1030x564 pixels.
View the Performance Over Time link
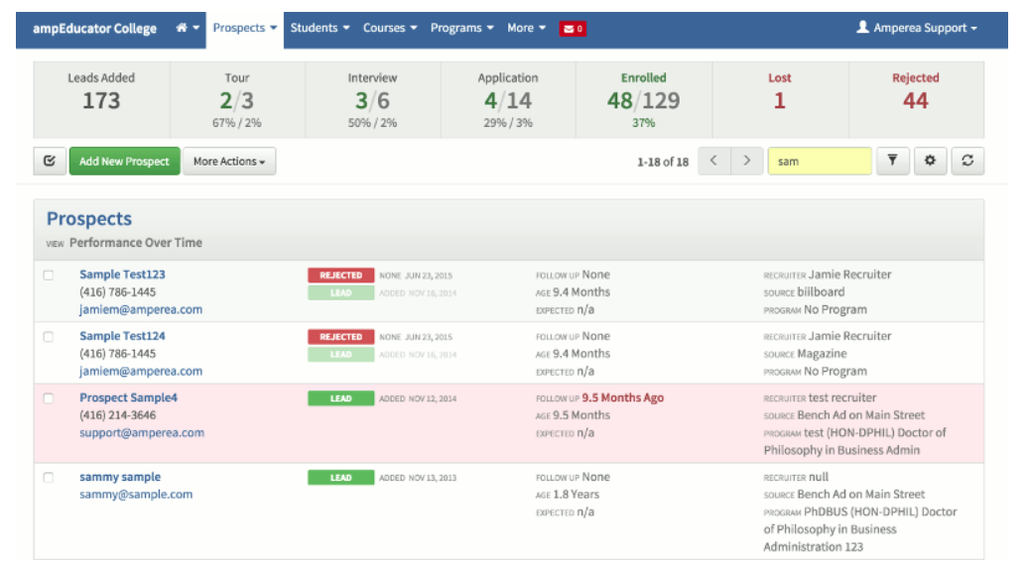coord(136,243)
